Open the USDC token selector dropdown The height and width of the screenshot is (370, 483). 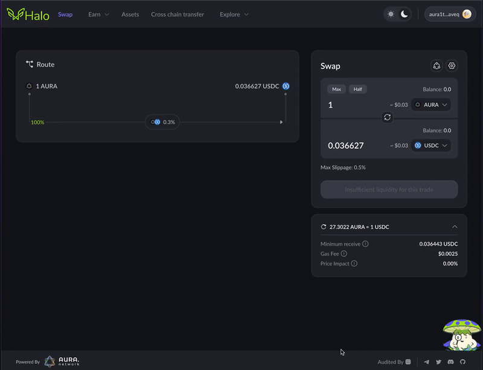click(x=431, y=145)
